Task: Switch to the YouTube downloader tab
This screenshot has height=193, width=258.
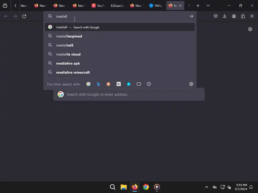Action: 98,6
